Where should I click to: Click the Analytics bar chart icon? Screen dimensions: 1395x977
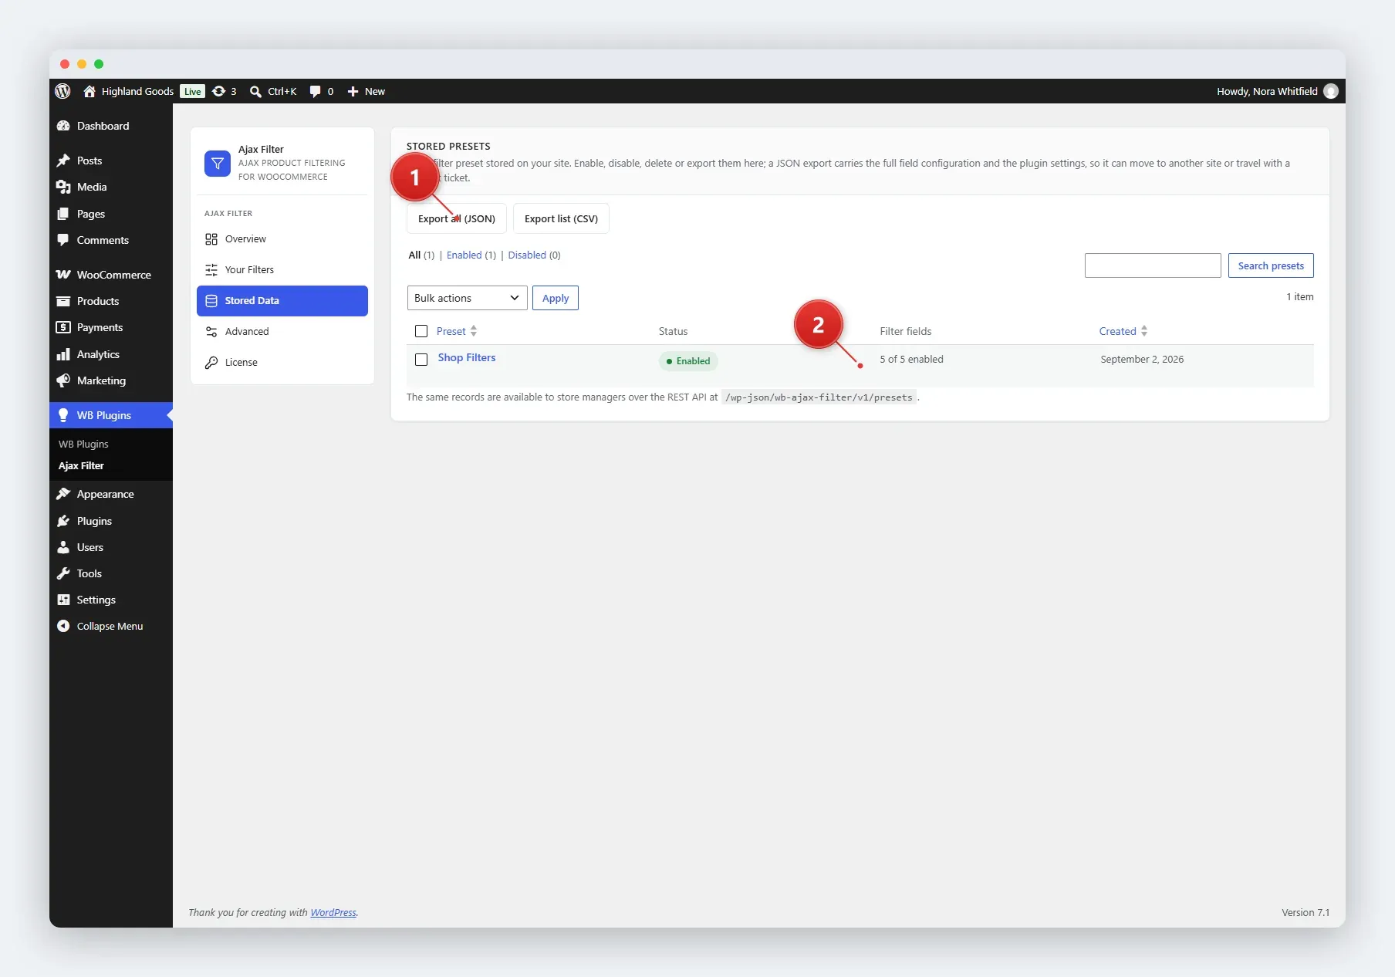point(63,354)
